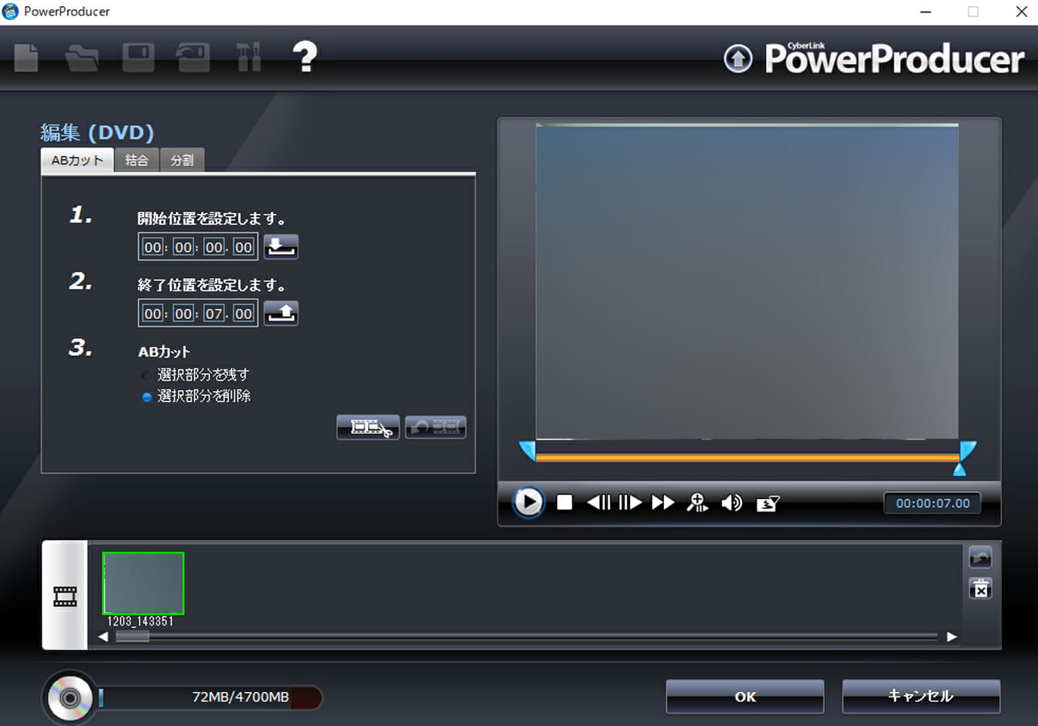Switch to the 結合 tab
1038x726 pixels.
(137, 161)
